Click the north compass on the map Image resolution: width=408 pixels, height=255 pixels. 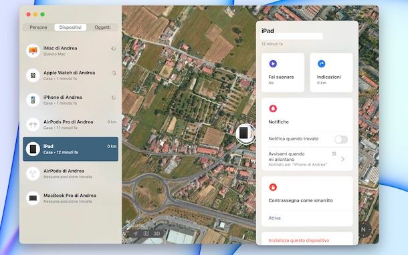pos(364,229)
